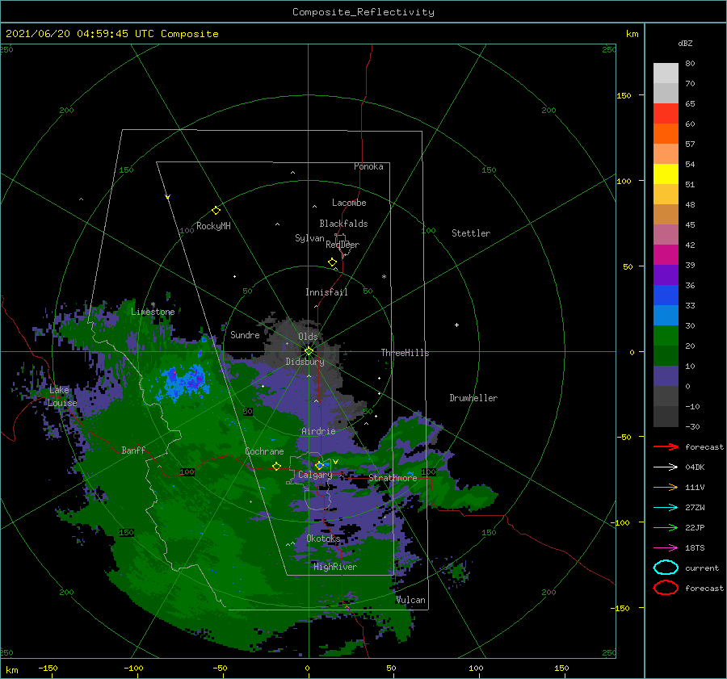
Task: Click the Limestone label
Action: coord(153,312)
